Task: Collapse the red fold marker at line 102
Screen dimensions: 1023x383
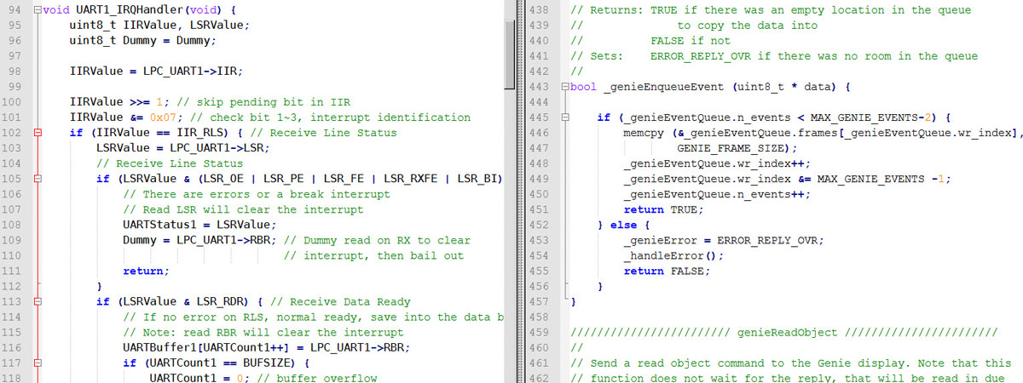Action: pyautogui.click(x=37, y=133)
